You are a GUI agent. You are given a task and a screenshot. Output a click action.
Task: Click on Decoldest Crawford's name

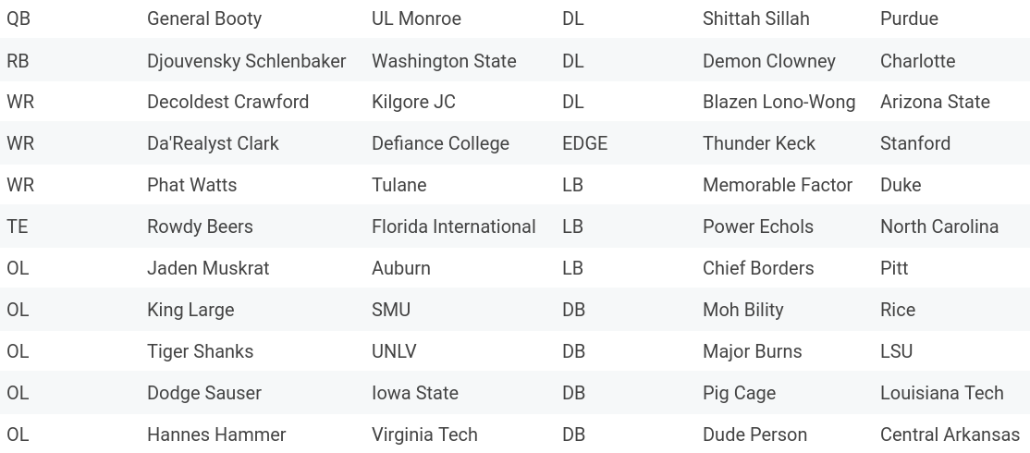[227, 102]
